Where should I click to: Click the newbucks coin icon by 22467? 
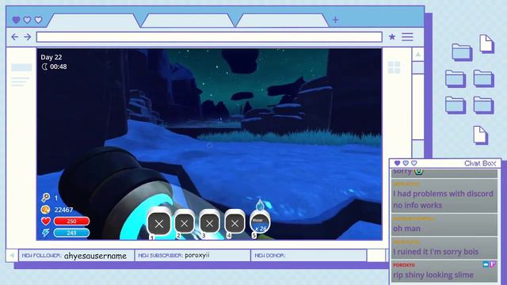[x=45, y=210]
